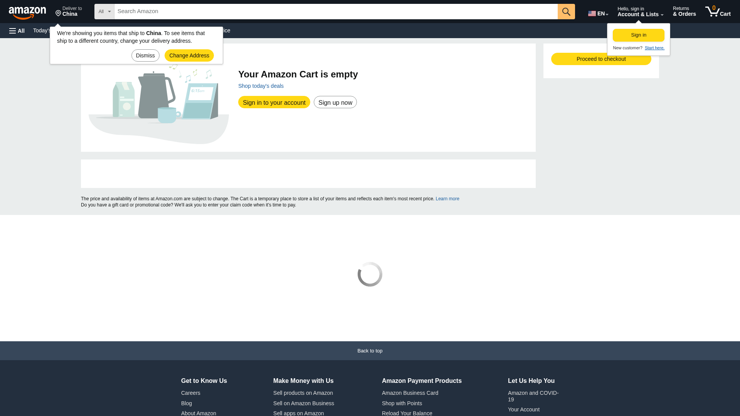
Task: Click Sign in to your account
Action: pyautogui.click(x=274, y=102)
